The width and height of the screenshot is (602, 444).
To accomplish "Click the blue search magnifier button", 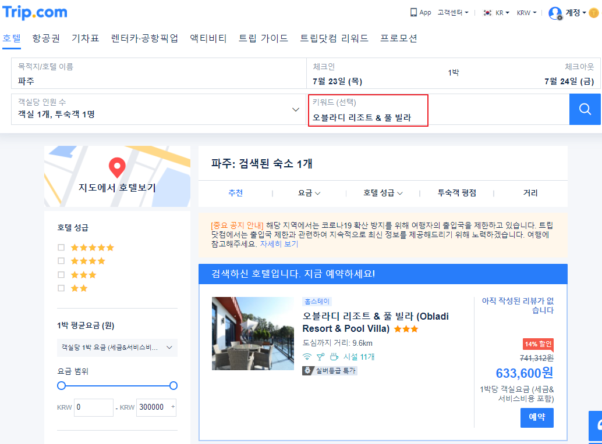I will coord(585,109).
